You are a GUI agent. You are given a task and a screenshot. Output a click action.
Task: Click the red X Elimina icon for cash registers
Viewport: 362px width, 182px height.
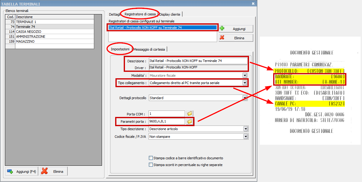point(222,38)
